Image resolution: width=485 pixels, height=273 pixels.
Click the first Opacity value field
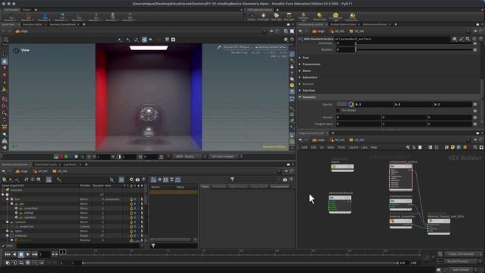tap(374, 105)
